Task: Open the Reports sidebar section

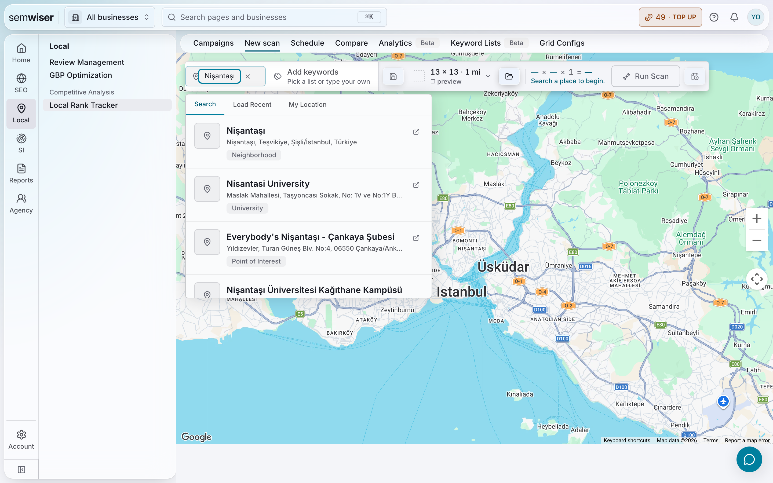Action: (21, 173)
